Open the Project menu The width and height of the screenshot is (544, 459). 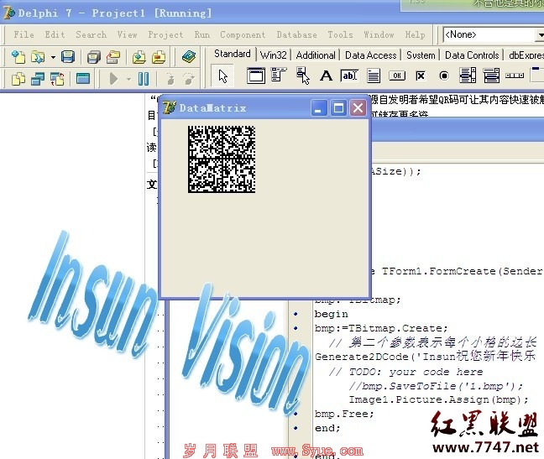click(165, 34)
